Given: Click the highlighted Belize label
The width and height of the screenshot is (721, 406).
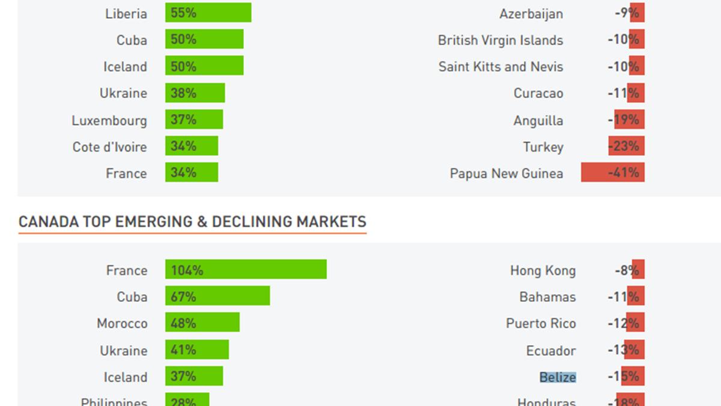Looking at the screenshot, I should coord(558,377).
